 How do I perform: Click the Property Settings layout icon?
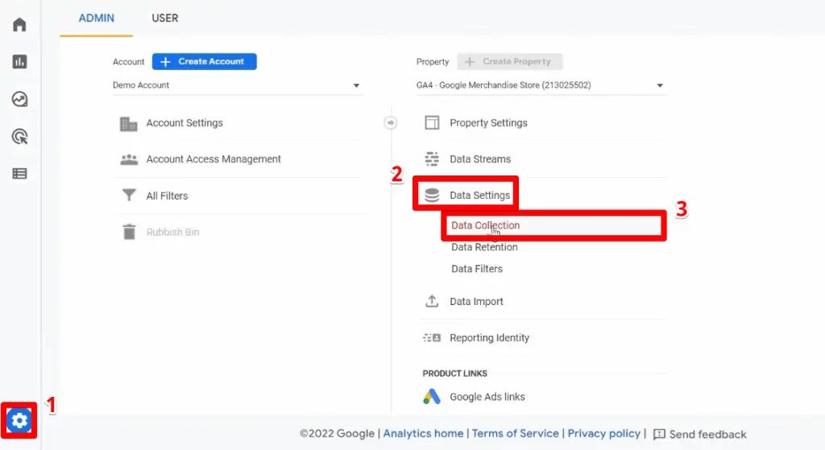coord(432,123)
